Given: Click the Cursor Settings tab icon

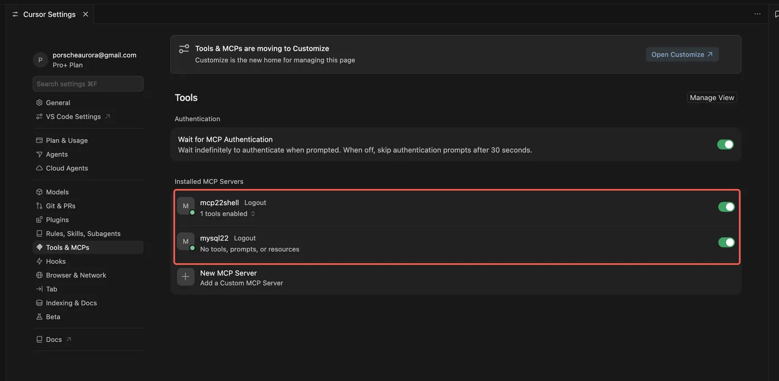Looking at the screenshot, I should pyautogui.click(x=15, y=14).
